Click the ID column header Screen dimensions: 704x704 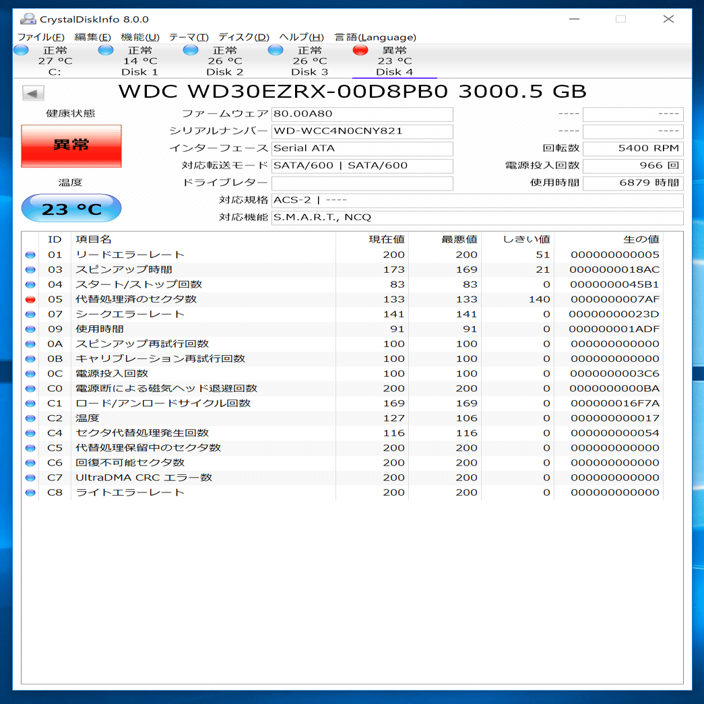tap(55, 240)
